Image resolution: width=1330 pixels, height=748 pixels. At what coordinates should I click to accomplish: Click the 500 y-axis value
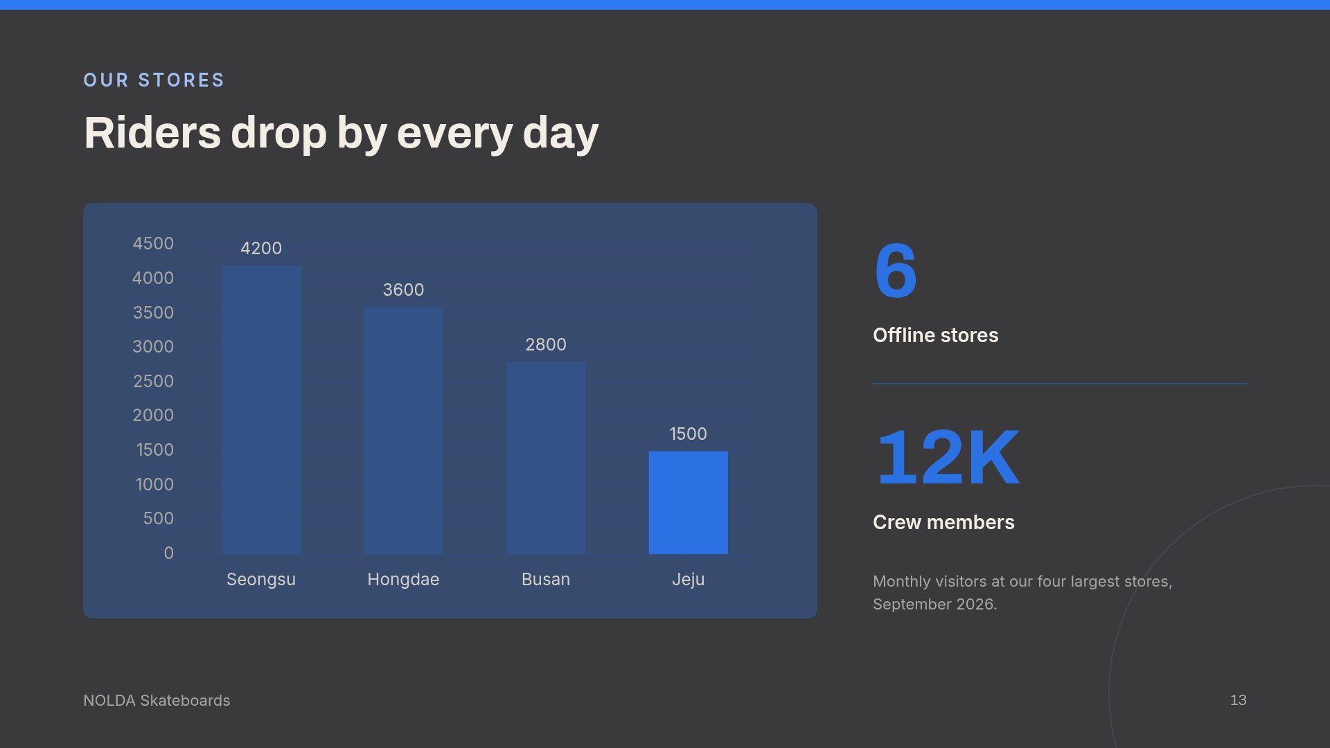point(158,519)
